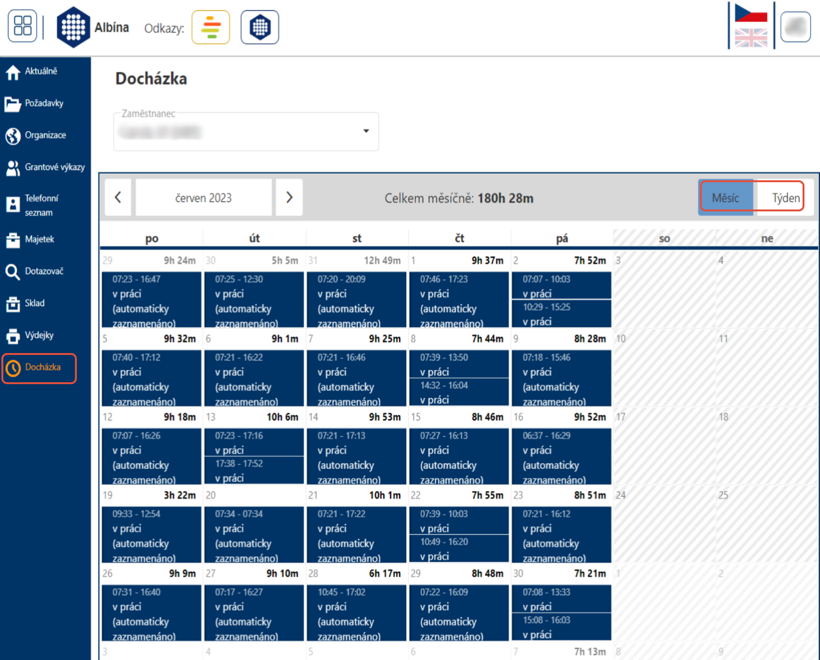820x660 pixels.
Task: Open entry 10:29 - 15:25 on June 2
Action: pos(562,314)
